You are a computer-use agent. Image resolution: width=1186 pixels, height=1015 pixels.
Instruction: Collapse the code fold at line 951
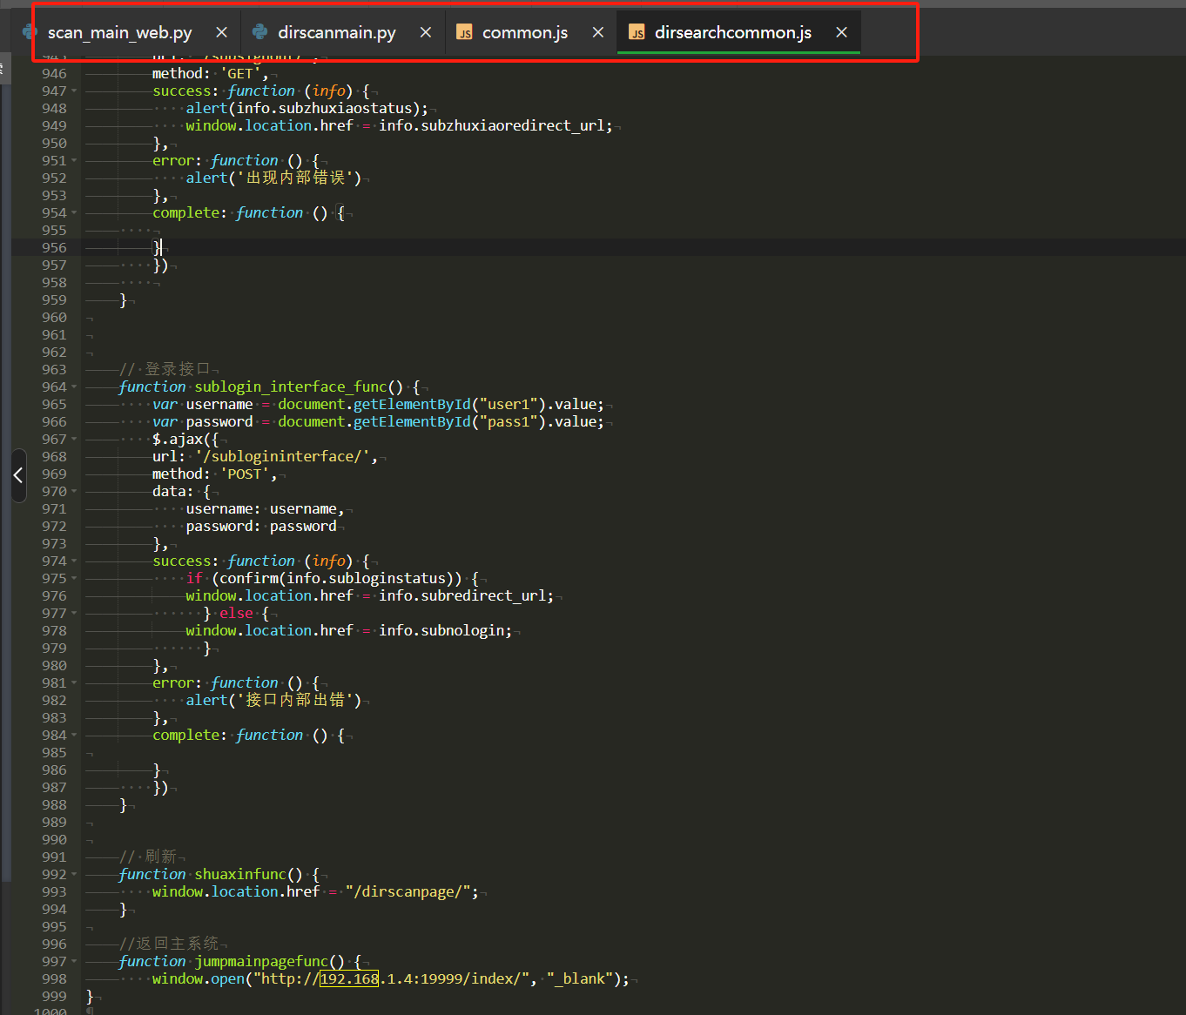pos(74,160)
